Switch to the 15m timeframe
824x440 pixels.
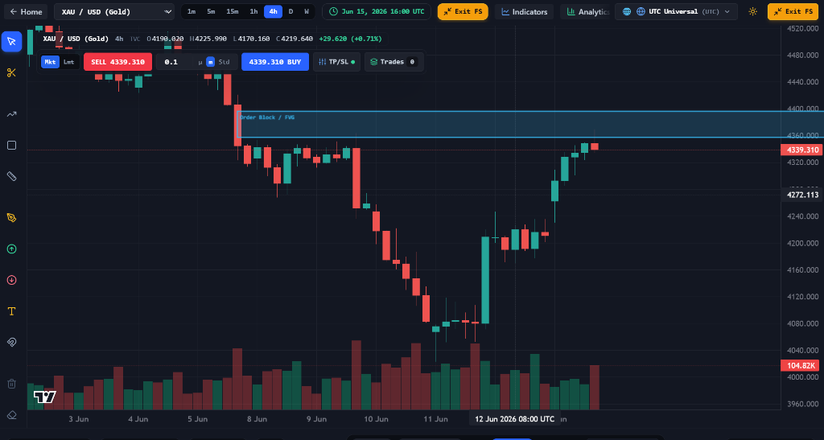click(233, 11)
